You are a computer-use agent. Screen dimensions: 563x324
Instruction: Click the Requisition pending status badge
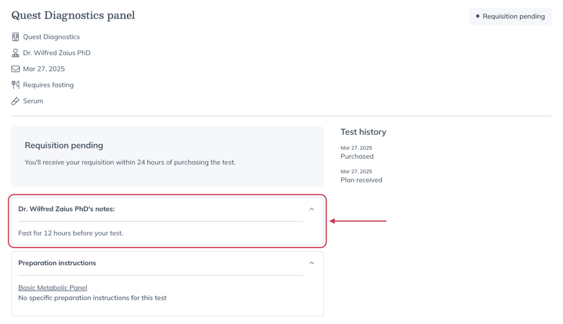coord(510,16)
